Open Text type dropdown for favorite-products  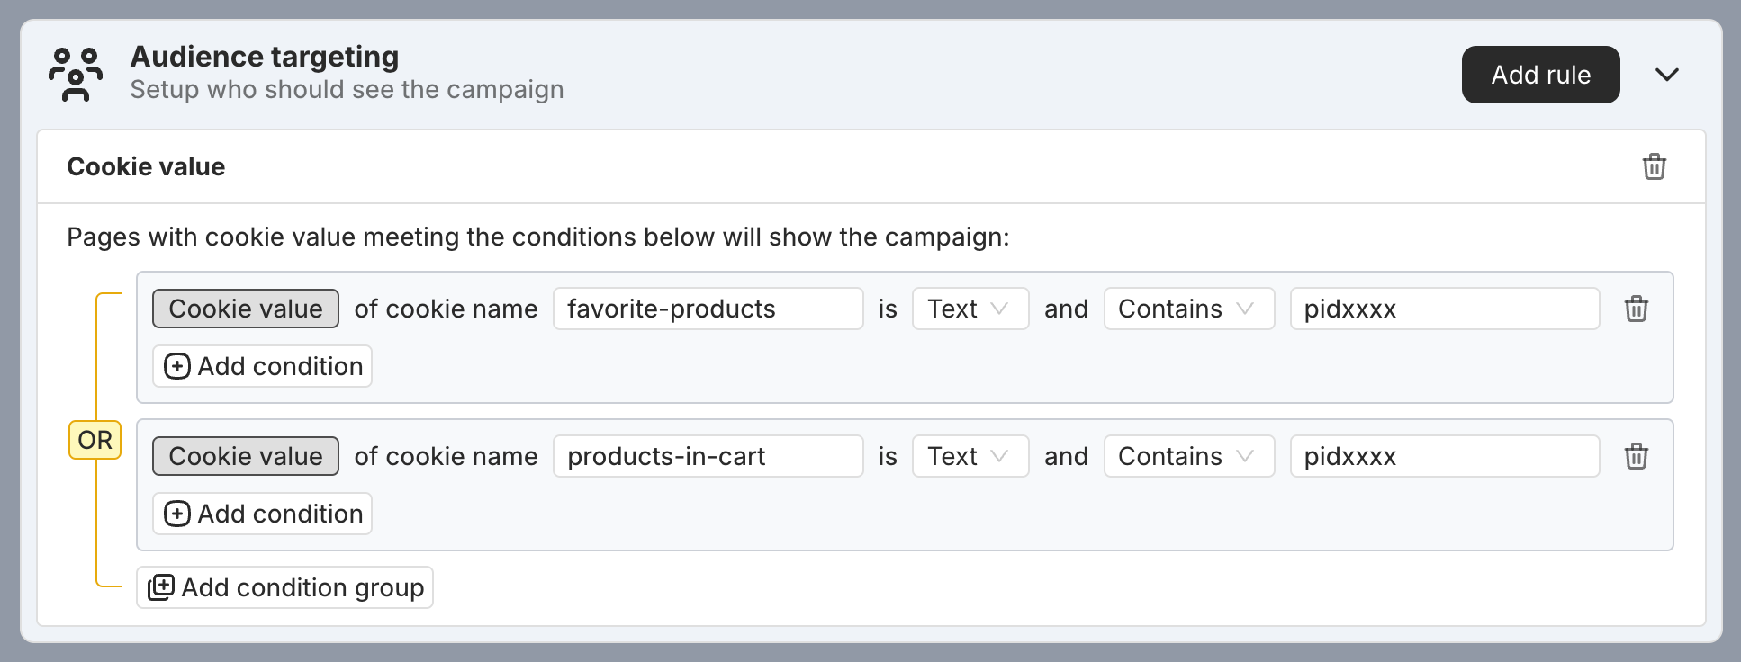coord(970,309)
